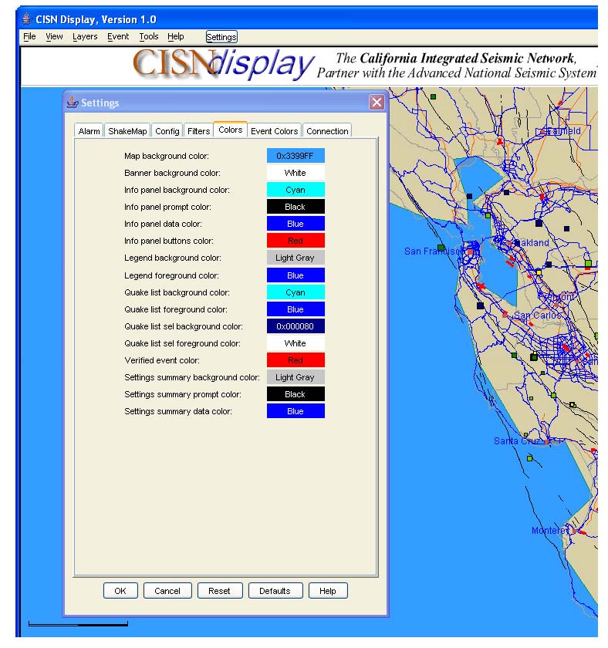Click the Java icon in Settings title bar
This screenshot has height=648, width=608.
point(73,102)
